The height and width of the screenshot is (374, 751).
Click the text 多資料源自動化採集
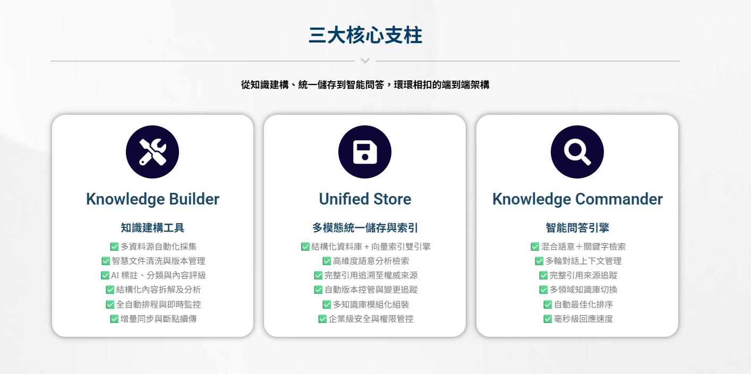(x=159, y=246)
